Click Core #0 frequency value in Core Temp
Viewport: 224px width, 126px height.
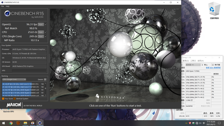pyautogui.click(x=198, y=77)
